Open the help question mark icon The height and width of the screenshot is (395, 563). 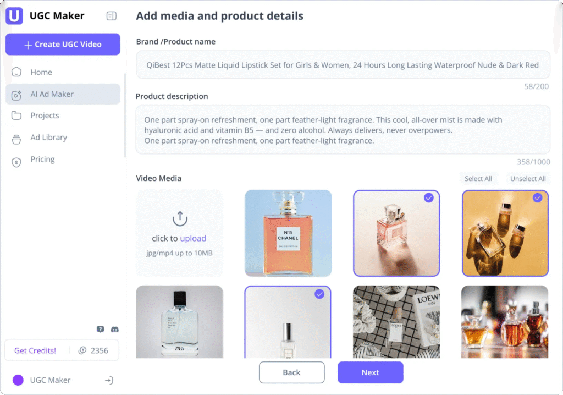(x=100, y=330)
